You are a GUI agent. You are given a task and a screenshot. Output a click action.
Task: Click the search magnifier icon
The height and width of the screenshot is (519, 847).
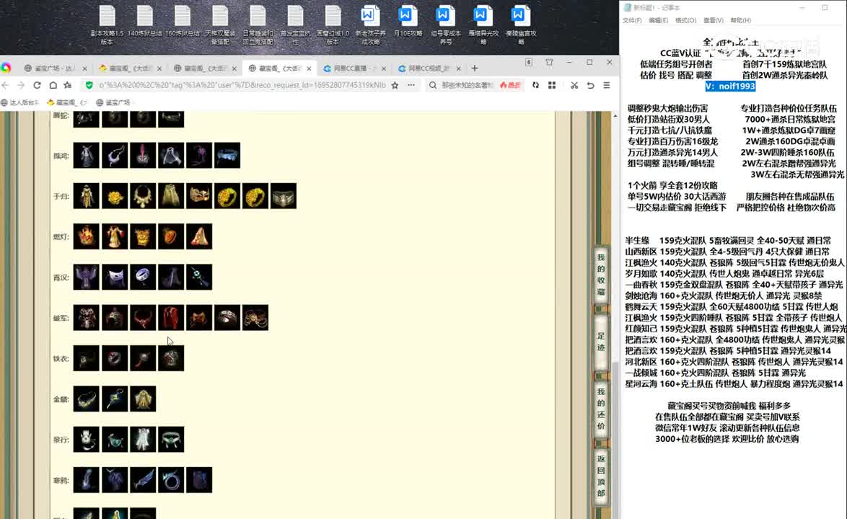(433, 85)
